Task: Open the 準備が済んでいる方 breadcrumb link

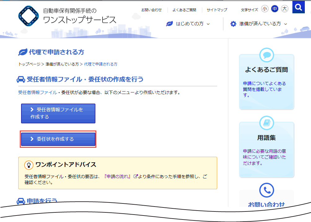Action: 62,64
